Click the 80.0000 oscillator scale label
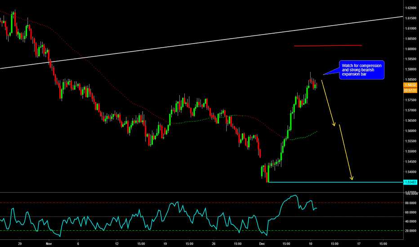Screen dimensions: 419x247 click(x=411, y=203)
